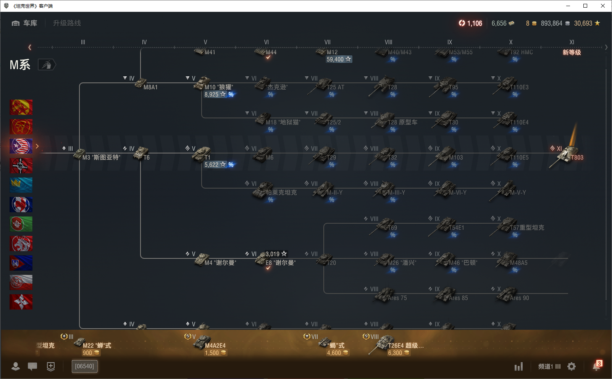Click the tank-badge icon beside M系
The image size is (612, 379).
click(x=47, y=65)
